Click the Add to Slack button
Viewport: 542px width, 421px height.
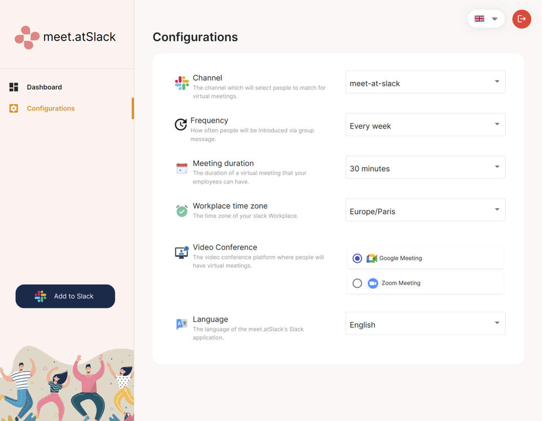click(65, 296)
